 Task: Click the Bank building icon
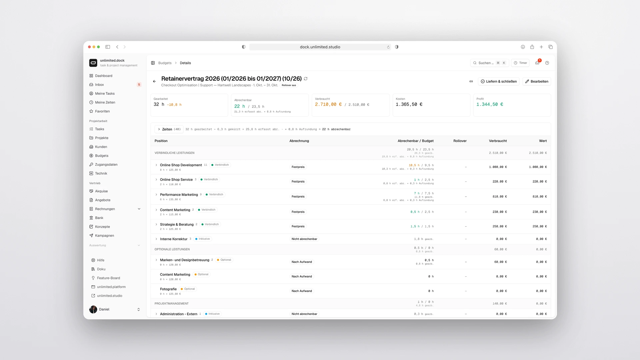coord(91,218)
